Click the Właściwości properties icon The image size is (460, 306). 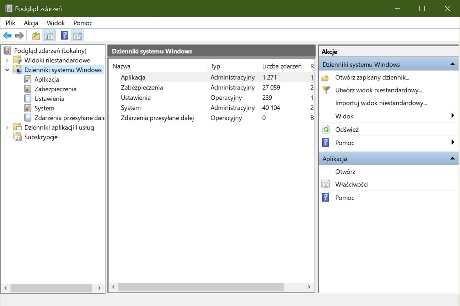click(x=326, y=185)
